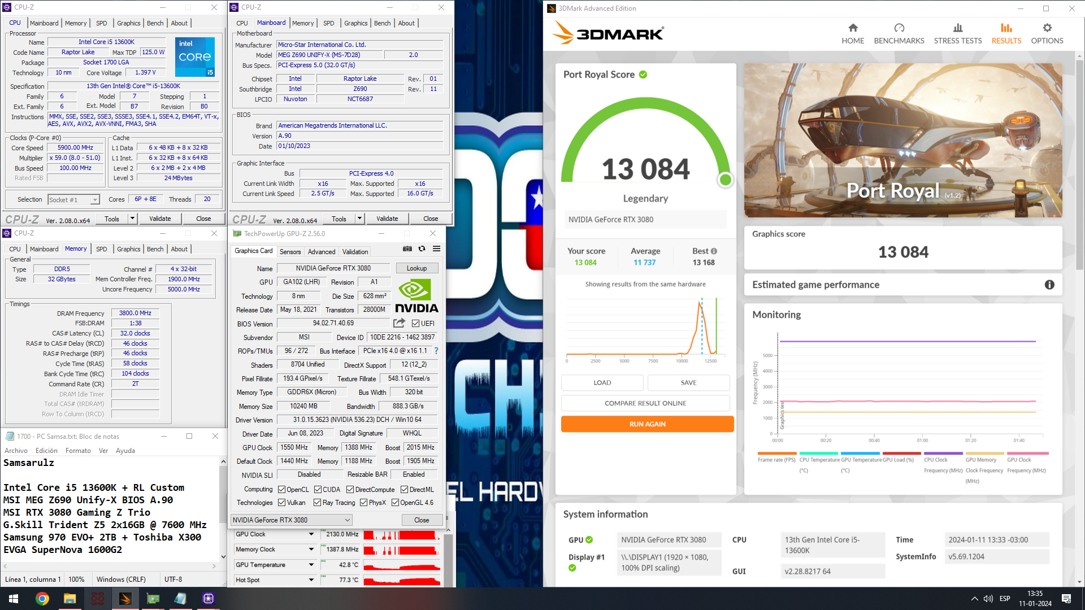Open the volume control in the system tray
Screen dimensions: 1085x610
point(988,599)
